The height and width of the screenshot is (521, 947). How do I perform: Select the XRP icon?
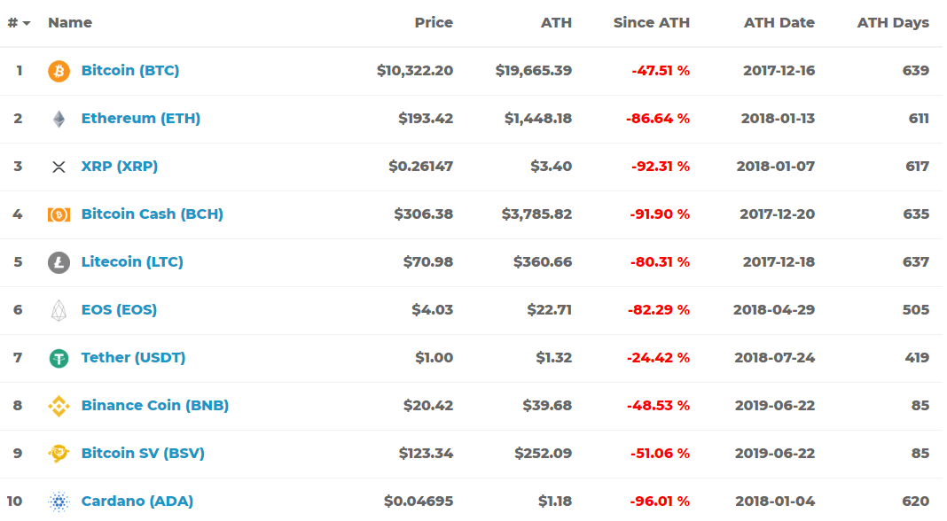point(59,166)
